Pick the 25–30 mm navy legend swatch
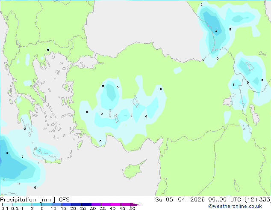This screenshot has width=271, height=210. tap(86, 204)
